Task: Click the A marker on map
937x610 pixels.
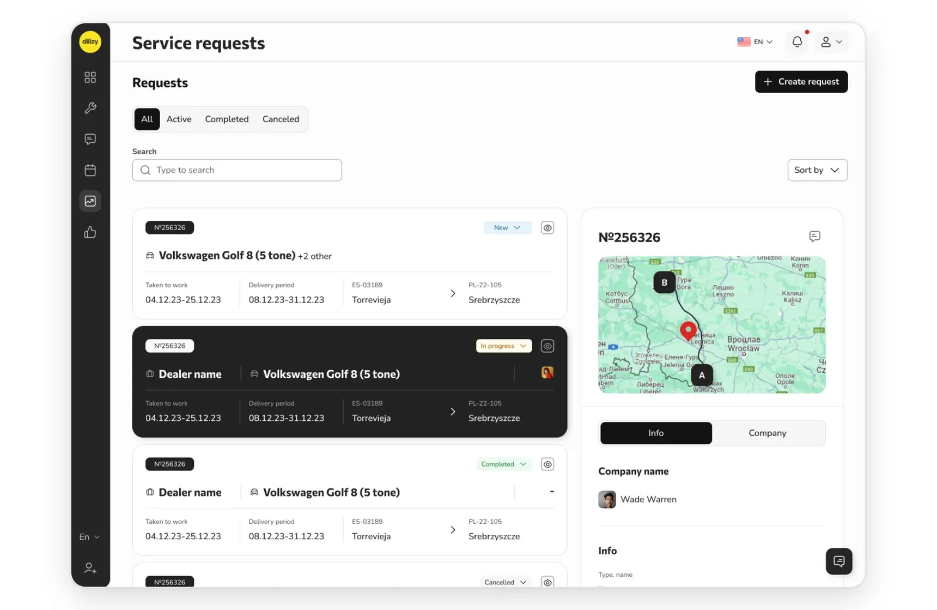Action: pos(702,375)
